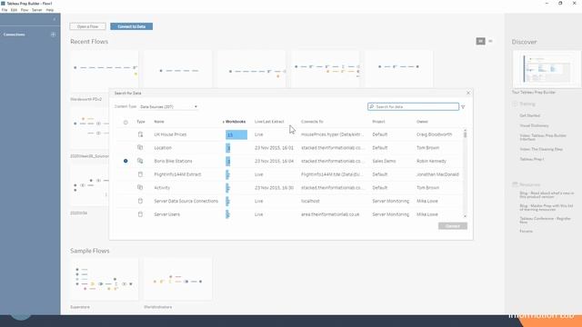Open Video: Tableau Prep Builder Interface link
Screen dimensions: 582x327
543,137
